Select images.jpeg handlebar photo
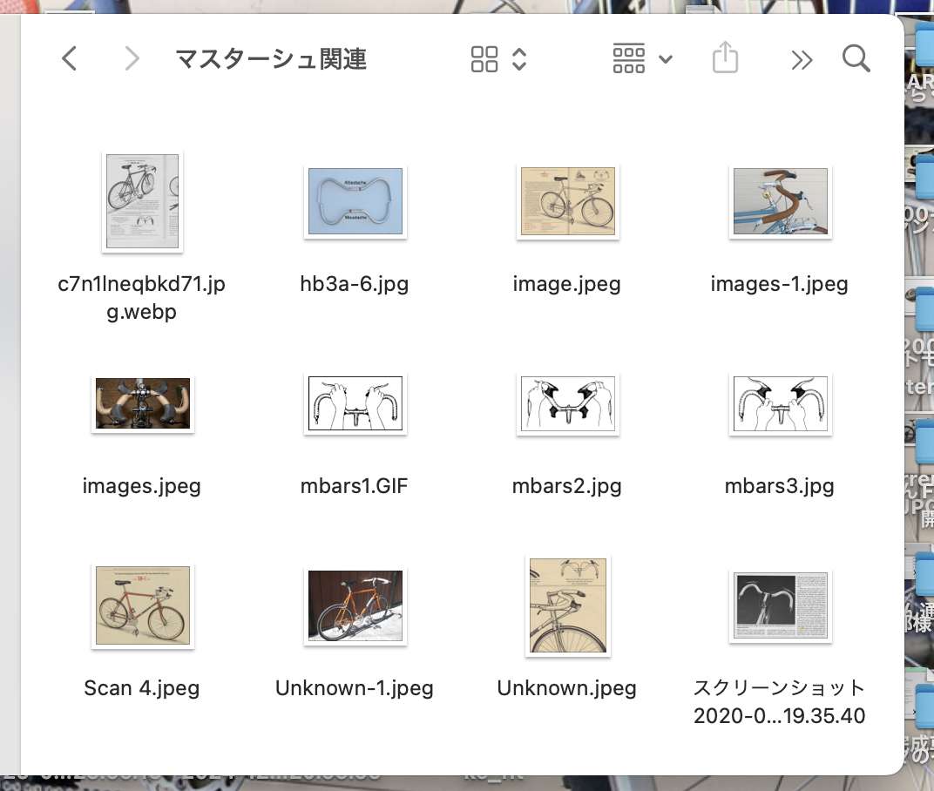 pos(142,403)
